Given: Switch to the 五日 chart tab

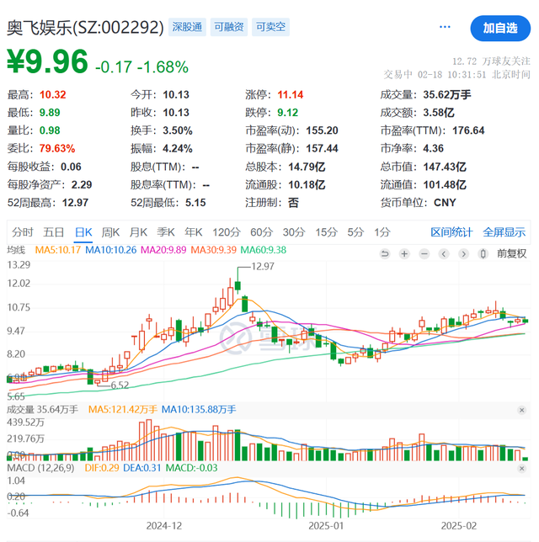Looking at the screenshot, I should click(x=53, y=232).
